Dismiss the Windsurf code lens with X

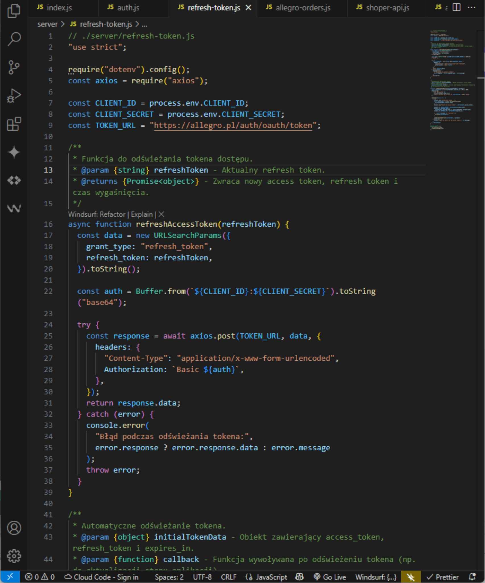click(161, 214)
